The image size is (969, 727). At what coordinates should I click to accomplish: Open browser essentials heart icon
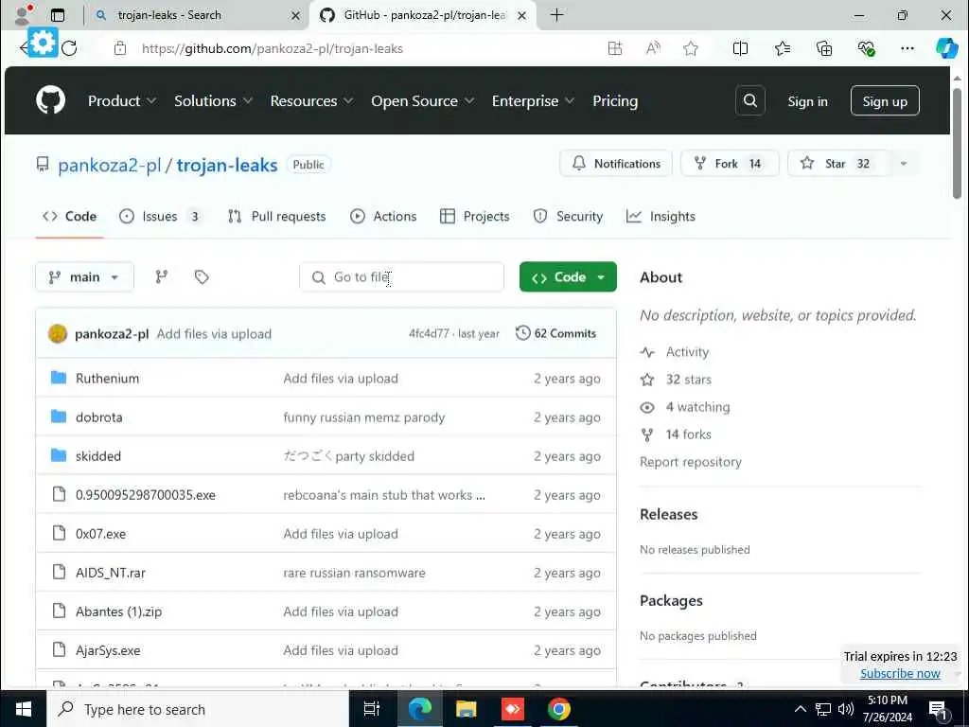click(x=866, y=48)
